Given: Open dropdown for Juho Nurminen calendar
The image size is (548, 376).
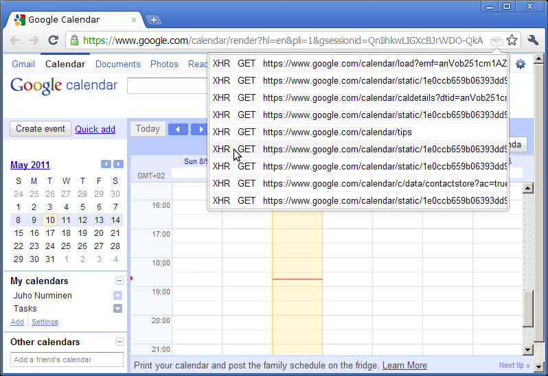Looking at the screenshot, I should tap(118, 296).
